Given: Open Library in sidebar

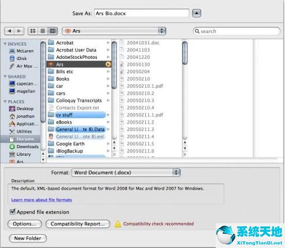Looking at the screenshot, I should coord(20,154).
